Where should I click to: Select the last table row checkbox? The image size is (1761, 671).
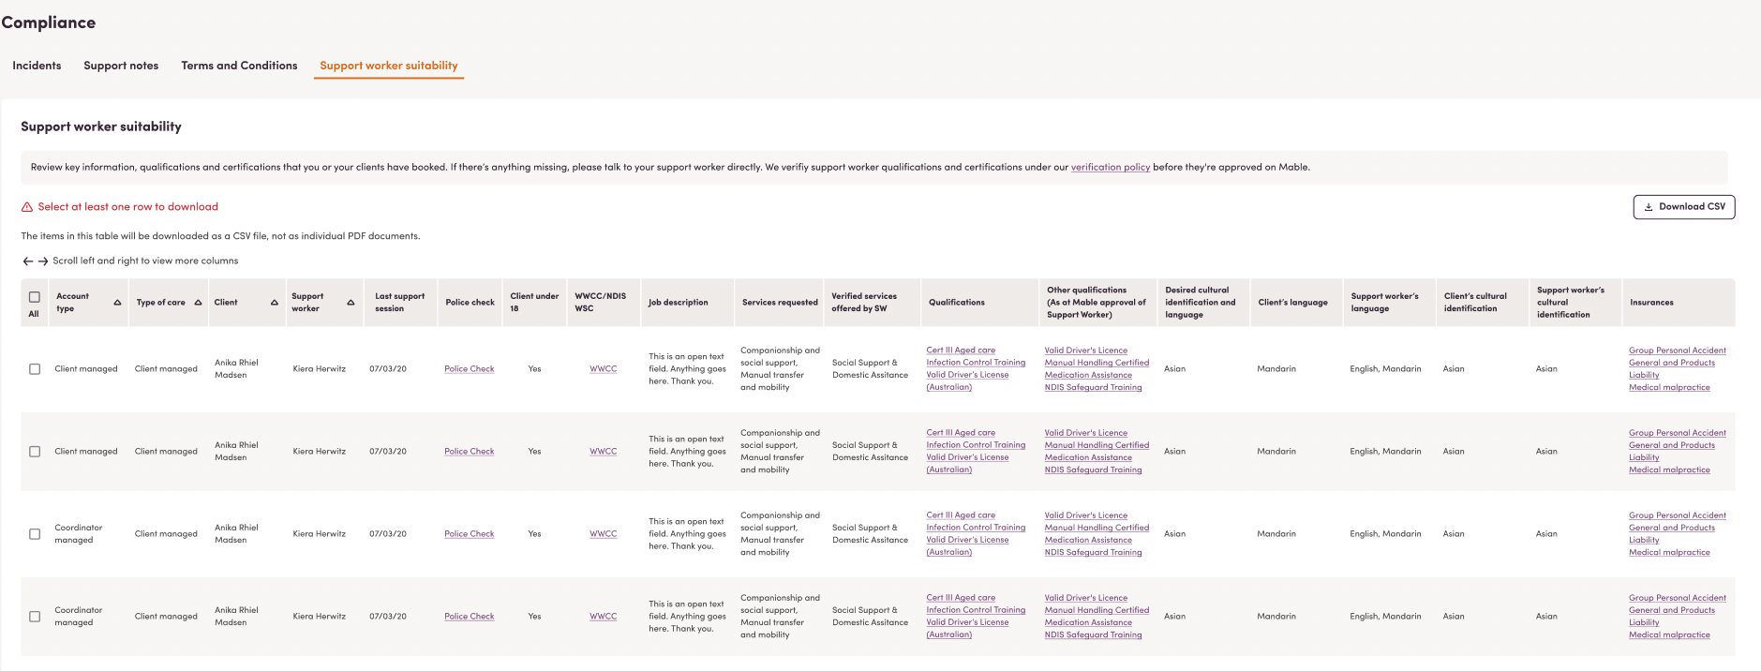click(x=35, y=617)
